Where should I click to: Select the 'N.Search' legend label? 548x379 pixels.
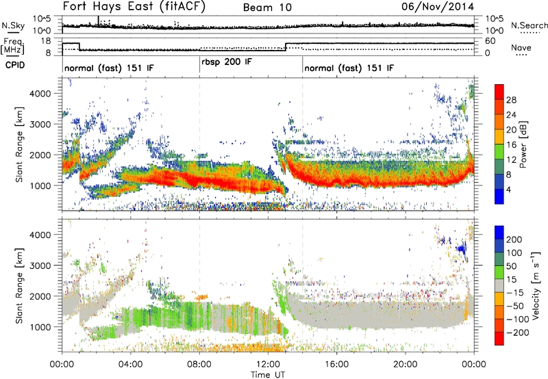click(x=529, y=25)
